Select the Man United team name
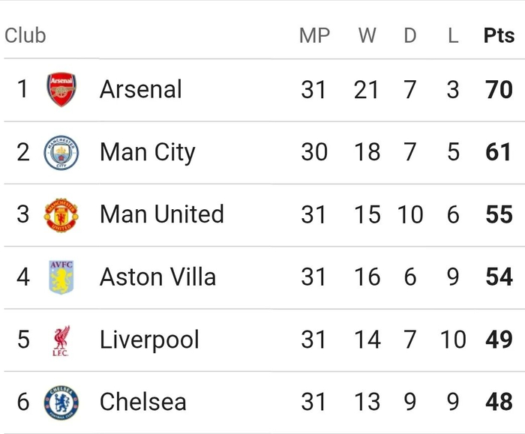The height and width of the screenshot is (434, 525). point(162,214)
